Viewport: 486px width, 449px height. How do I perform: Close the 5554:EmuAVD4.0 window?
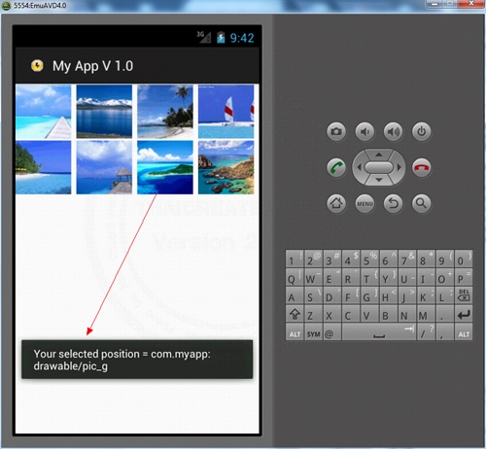click(x=471, y=4)
